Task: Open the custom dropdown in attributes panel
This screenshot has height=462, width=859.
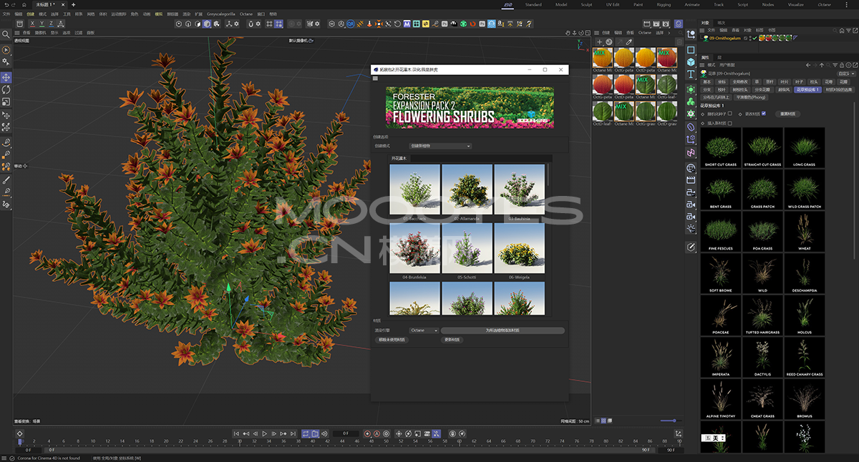Action: click(845, 73)
